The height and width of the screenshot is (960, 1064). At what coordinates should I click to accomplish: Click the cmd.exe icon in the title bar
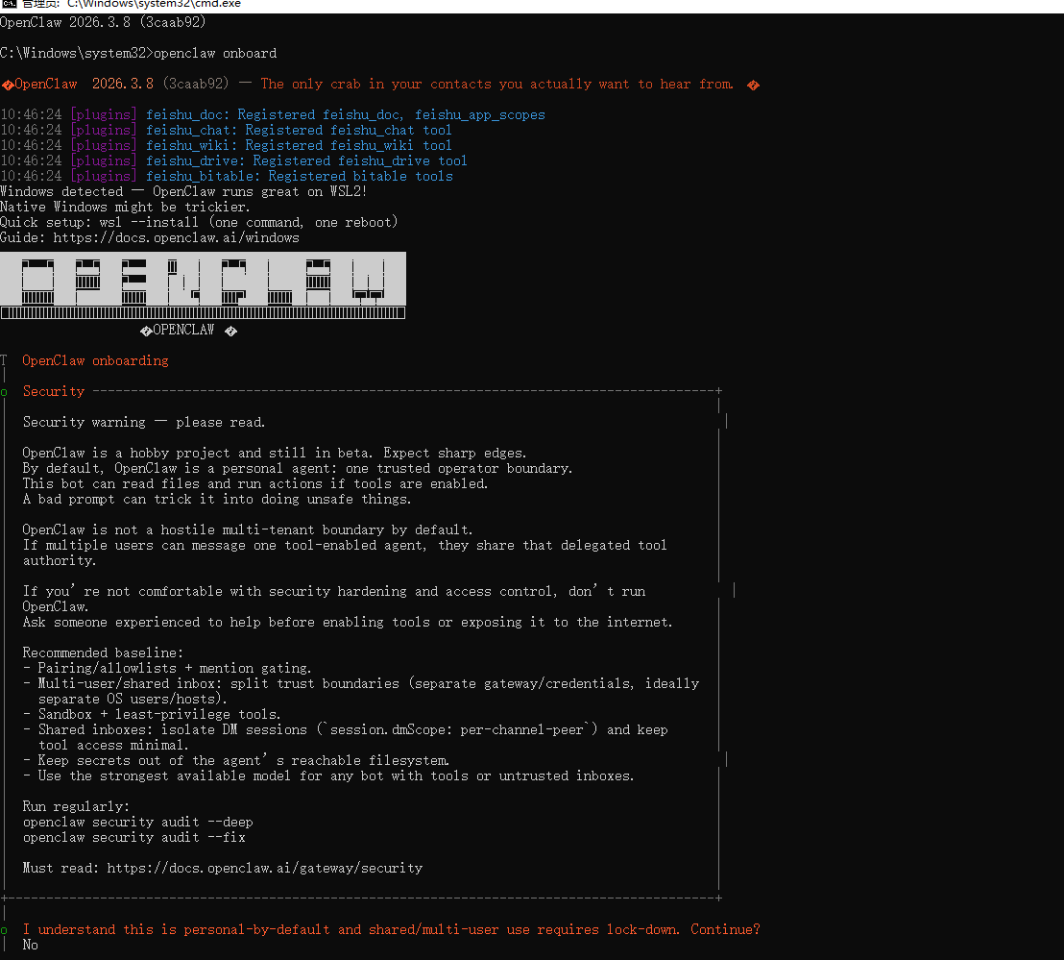point(9,4)
